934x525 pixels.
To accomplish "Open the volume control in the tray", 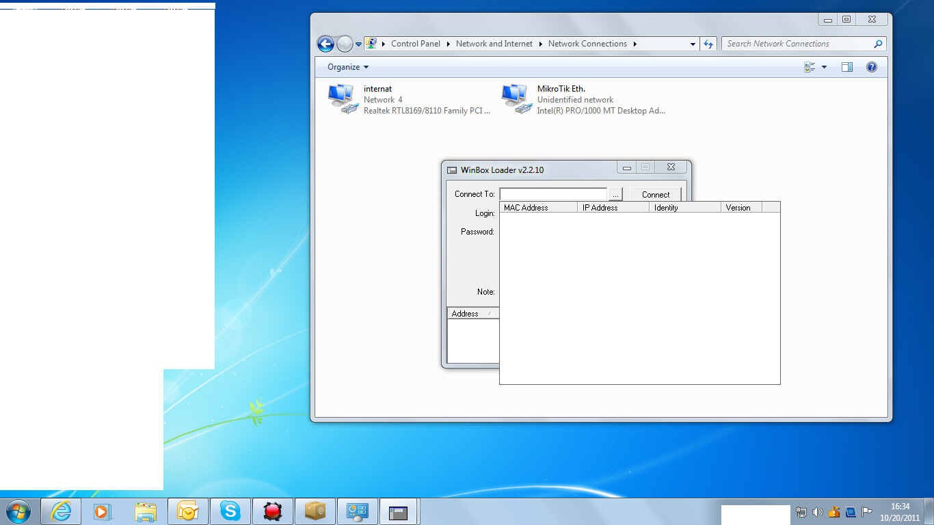I will tap(818, 511).
